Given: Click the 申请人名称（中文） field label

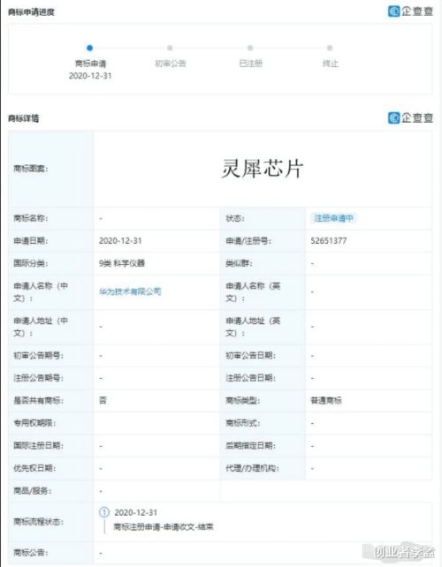Looking at the screenshot, I should click(x=41, y=291).
